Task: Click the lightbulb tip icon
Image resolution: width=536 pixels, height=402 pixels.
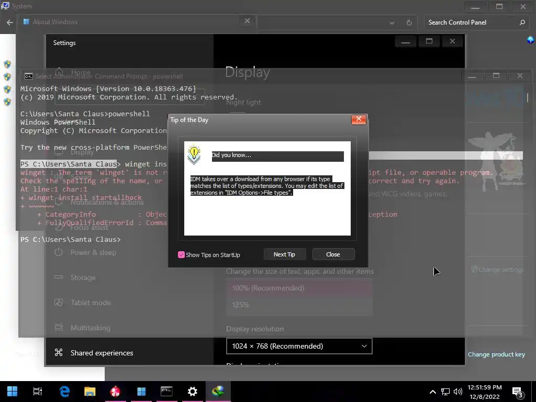Action: point(194,154)
